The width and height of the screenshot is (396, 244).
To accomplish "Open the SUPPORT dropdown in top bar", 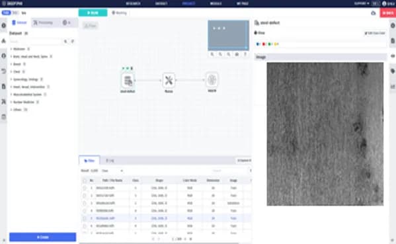I will [362, 3].
